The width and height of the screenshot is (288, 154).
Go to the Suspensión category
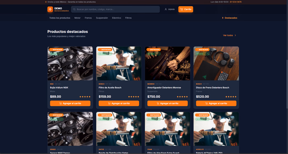pyautogui.click(x=102, y=18)
